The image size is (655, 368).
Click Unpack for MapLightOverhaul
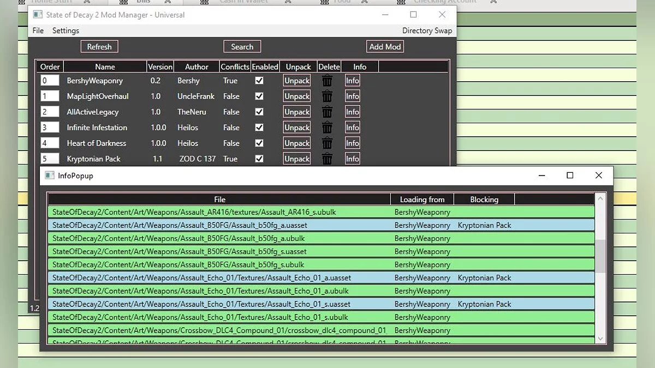(297, 96)
